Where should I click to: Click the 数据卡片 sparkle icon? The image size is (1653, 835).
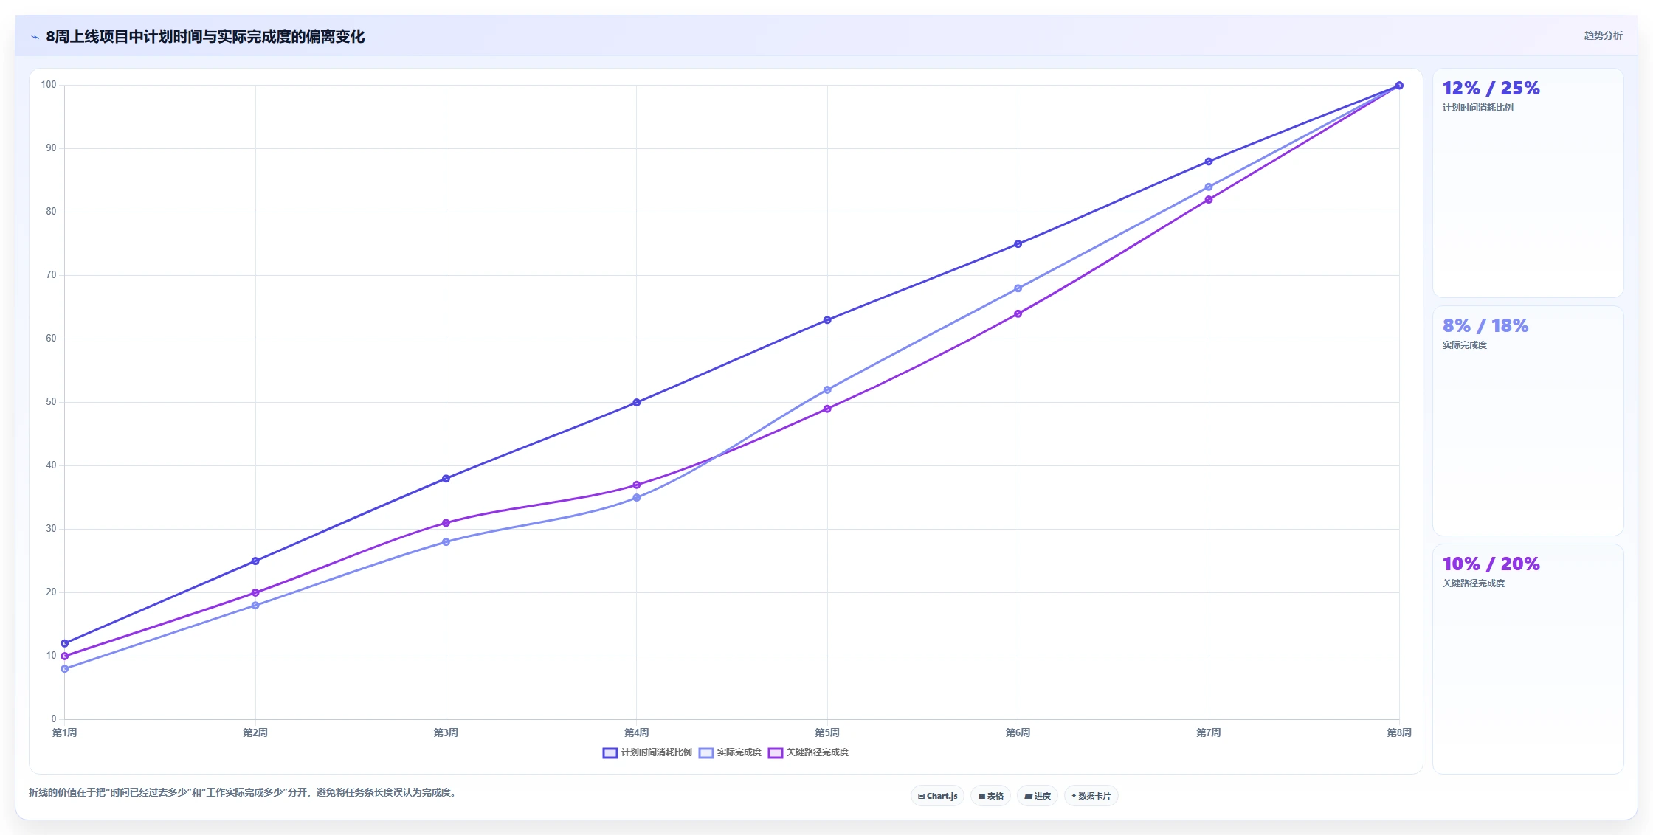(x=1074, y=796)
